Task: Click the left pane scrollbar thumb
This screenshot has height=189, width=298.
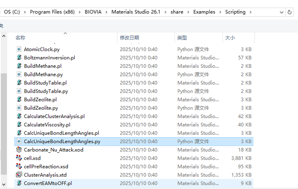Action: [4, 124]
